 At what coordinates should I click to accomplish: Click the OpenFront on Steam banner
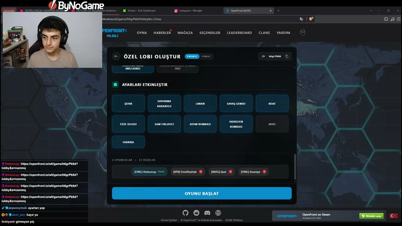[x=329, y=216]
